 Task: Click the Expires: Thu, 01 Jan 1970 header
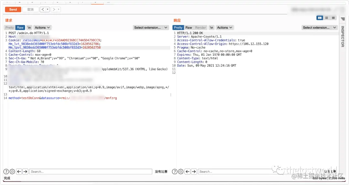tap(209, 55)
